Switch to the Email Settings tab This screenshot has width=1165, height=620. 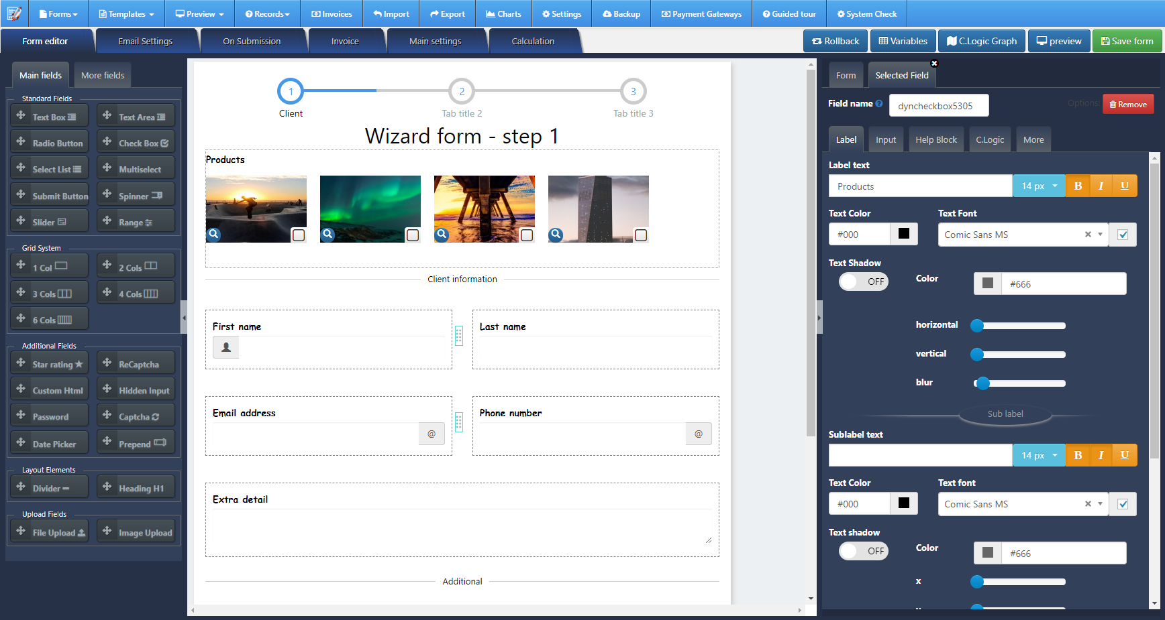pos(146,40)
